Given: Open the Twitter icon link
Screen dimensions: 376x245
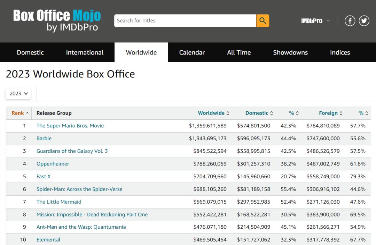Looking at the screenshot, I should [364, 21].
